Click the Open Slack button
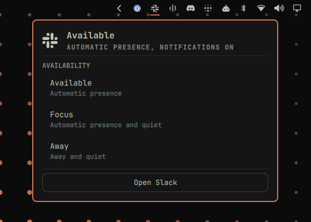This screenshot has width=311, height=222. click(x=155, y=183)
